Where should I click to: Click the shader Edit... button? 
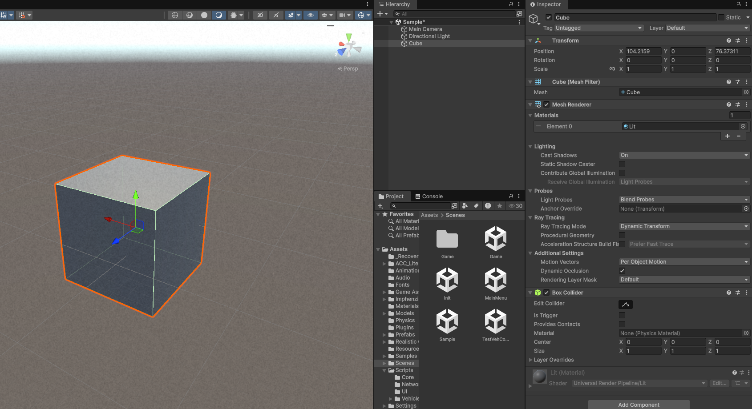point(719,383)
